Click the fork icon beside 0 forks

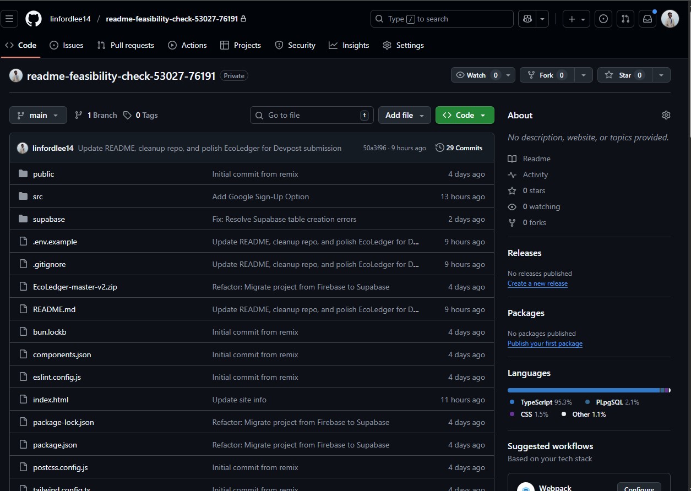pyautogui.click(x=512, y=222)
